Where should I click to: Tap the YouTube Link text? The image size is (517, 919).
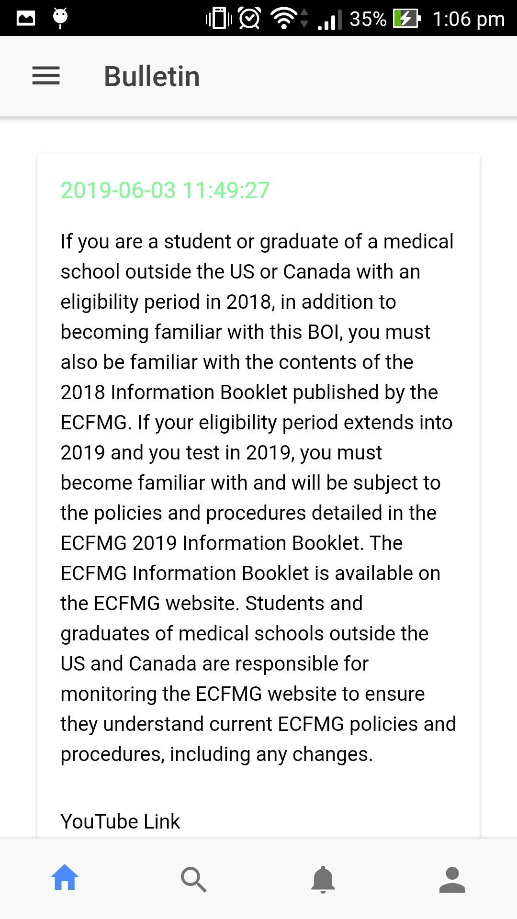point(120,821)
